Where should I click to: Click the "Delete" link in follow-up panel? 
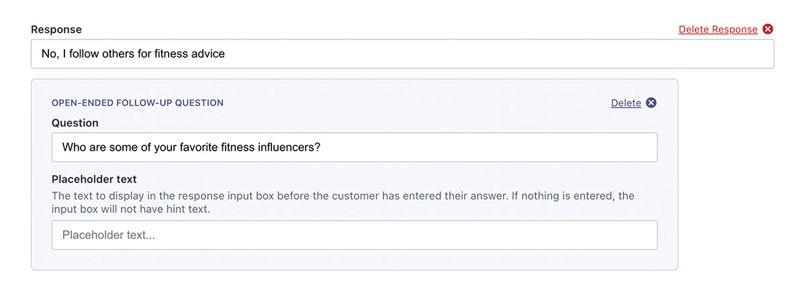point(625,102)
